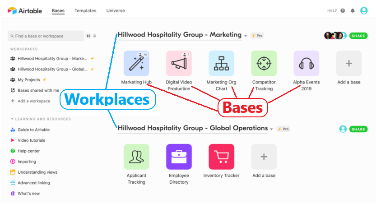Image resolution: width=376 pixels, height=204 pixels.
Task: Open Guide to Airtable resource
Action: [x=30, y=130]
